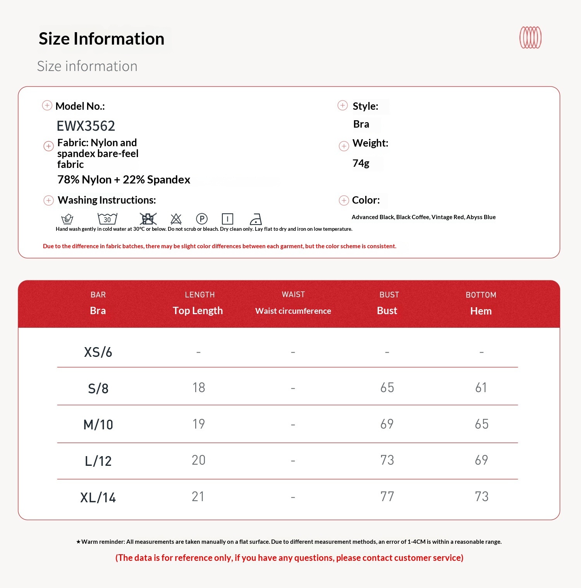Click the plus icon beside Weight
581x588 pixels.
(344, 146)
